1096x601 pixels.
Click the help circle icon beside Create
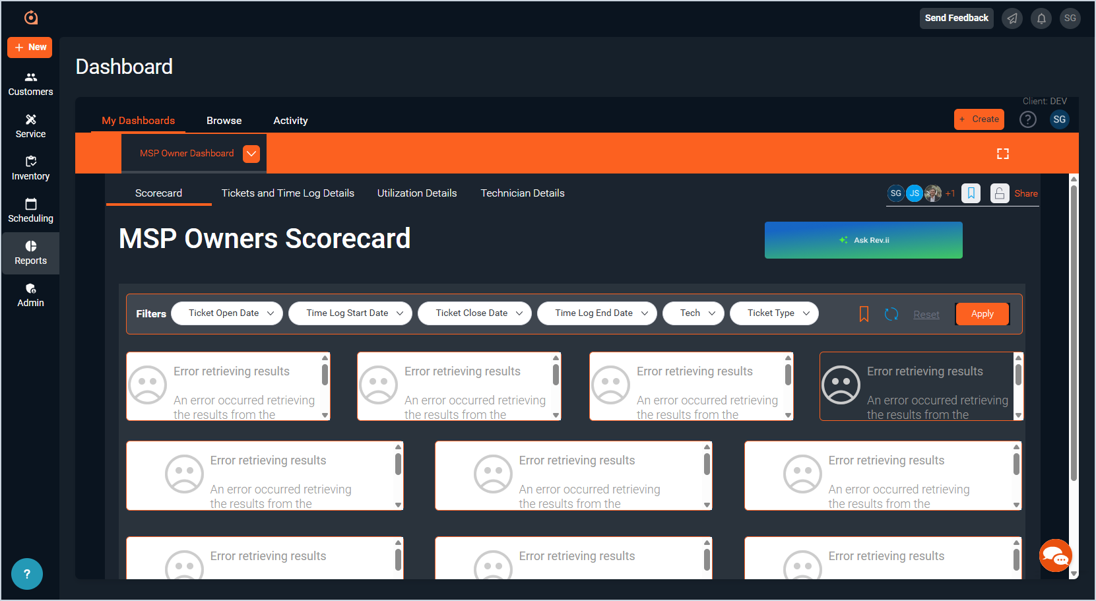[1028, 119]
